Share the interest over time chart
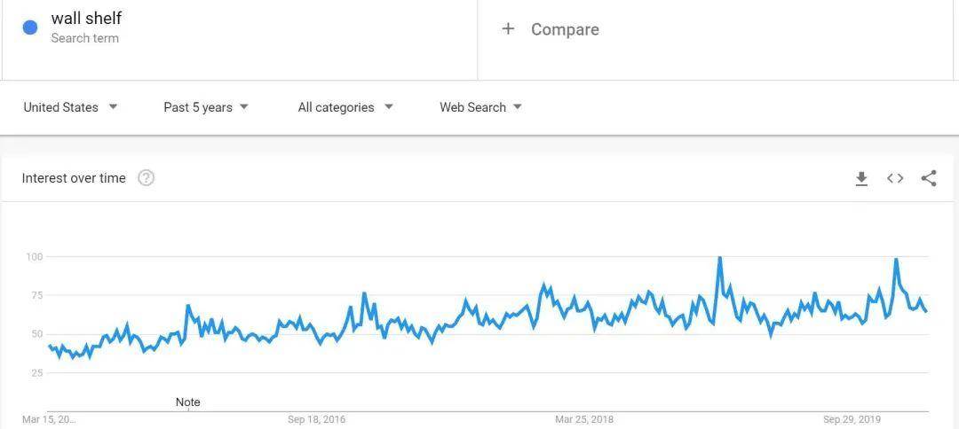This screenshot has width=959, height=429. (929, 178)
